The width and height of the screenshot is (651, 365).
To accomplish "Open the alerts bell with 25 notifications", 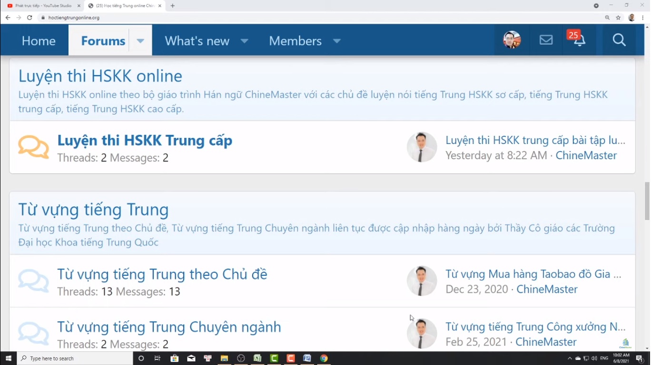I will 579,40.
